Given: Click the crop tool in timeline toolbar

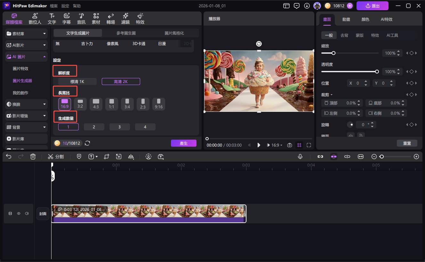Looking at the screenshot, I should [107, 157].
